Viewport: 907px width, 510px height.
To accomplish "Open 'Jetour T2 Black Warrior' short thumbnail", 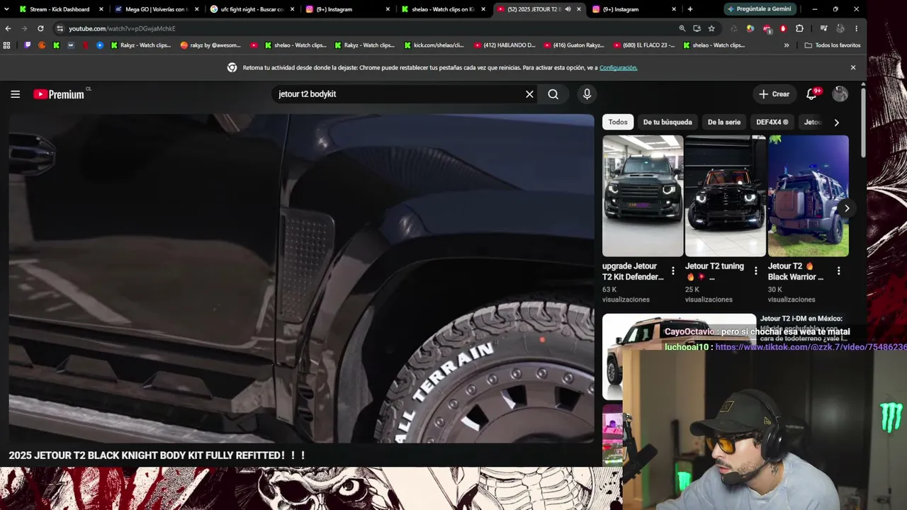I will pyautogui.click(x=809, y=195).
